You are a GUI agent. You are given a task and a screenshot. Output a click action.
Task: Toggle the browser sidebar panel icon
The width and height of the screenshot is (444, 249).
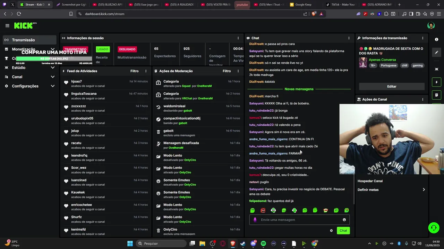pos(411,14)
